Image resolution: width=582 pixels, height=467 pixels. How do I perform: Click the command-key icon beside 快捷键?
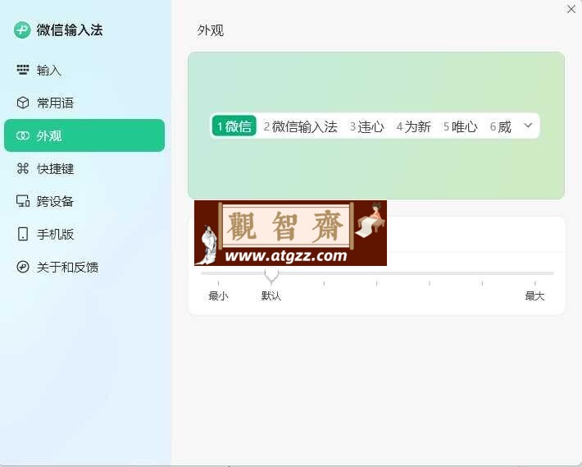pos(23,168)
